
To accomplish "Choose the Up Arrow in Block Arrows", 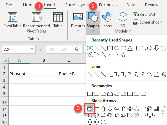I will coord(103,109).
